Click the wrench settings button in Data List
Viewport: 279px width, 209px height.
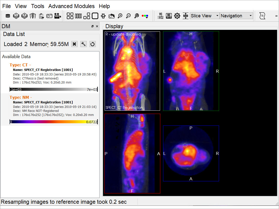point(83,44)
